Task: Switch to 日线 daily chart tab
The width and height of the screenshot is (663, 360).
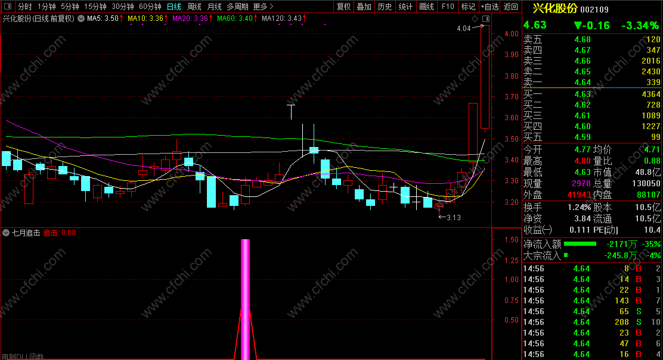Action: pyautogui.click(x=174, y=7)
